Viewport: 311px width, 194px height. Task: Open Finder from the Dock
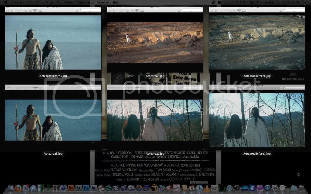(x=10, y=188)
